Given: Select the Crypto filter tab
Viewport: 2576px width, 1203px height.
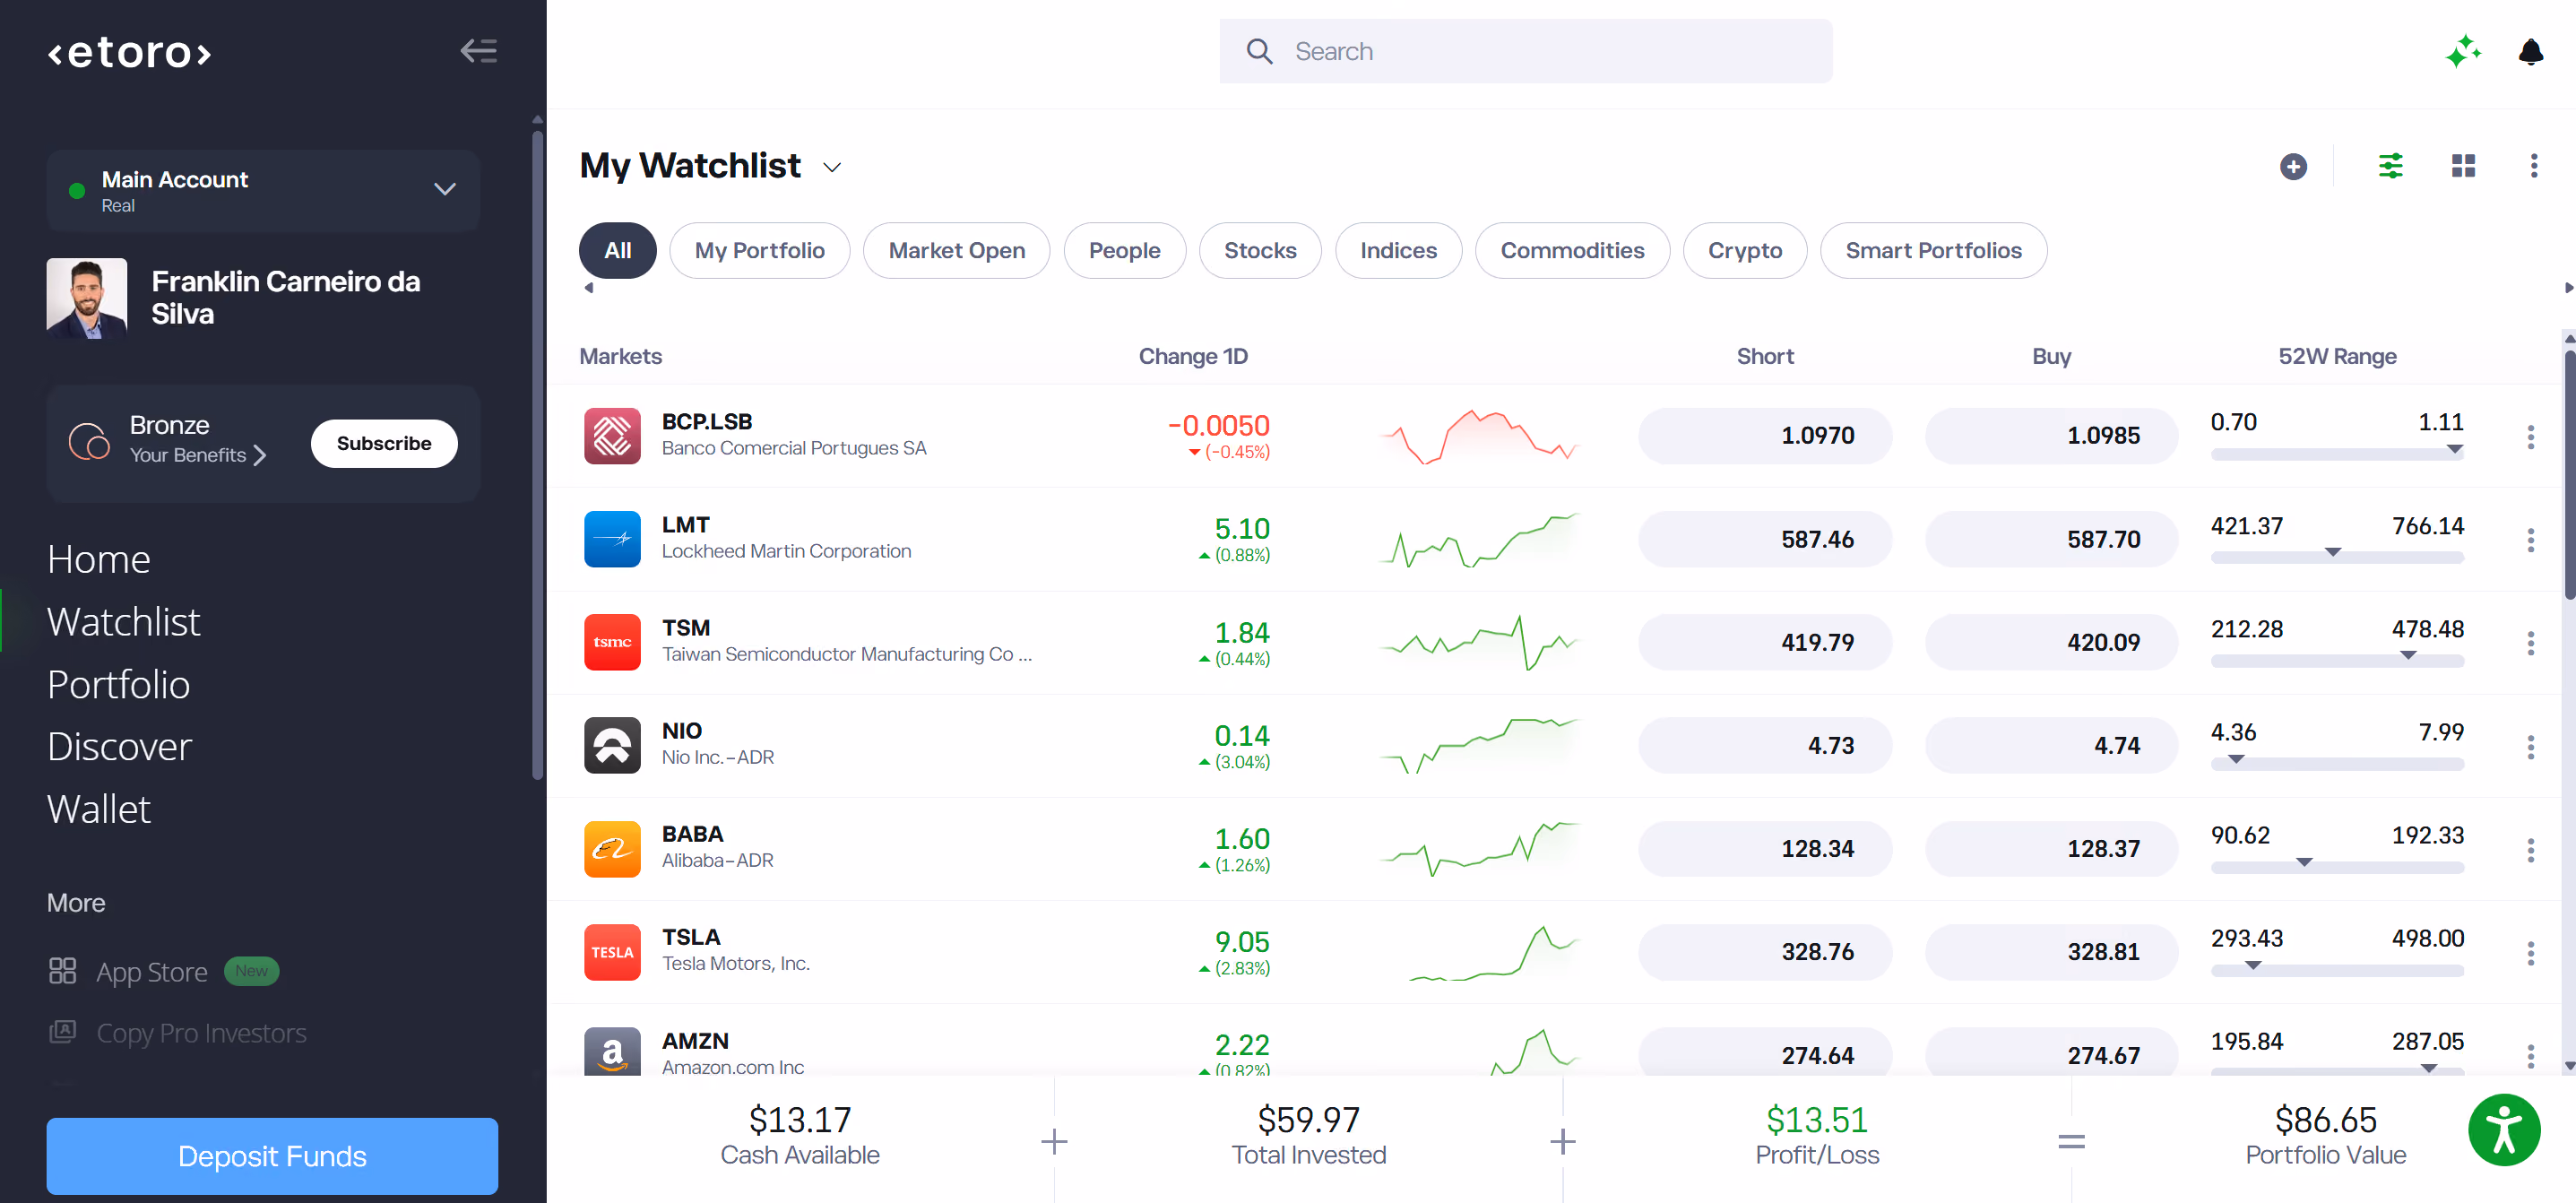Looking at the screenshot, I should point(1744,250).
